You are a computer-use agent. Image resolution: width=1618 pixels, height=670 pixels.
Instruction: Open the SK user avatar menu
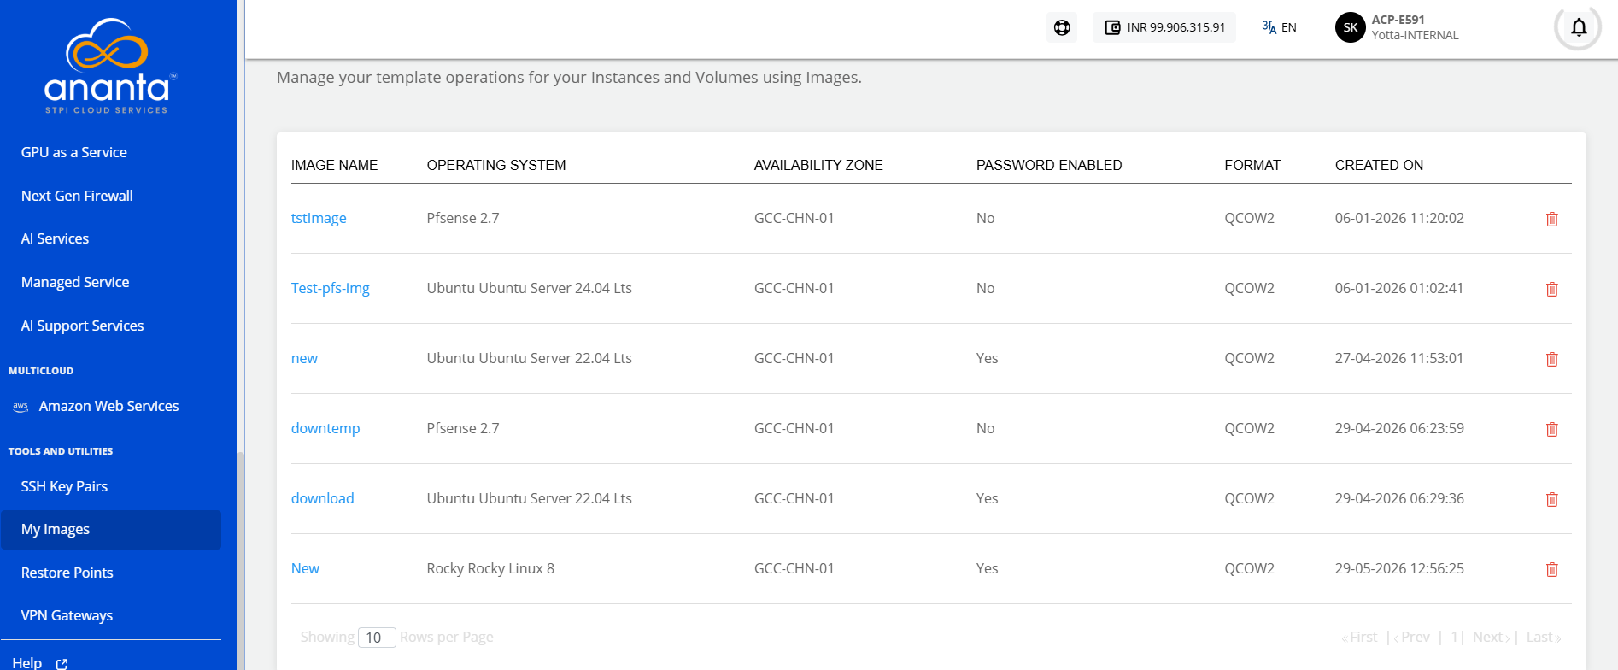tap(1351, 27)
